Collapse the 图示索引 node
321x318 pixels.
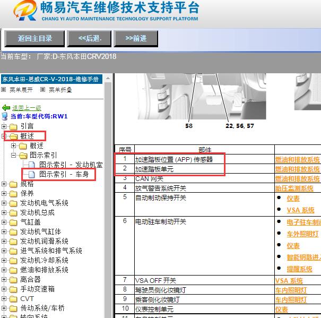(13, 156)
